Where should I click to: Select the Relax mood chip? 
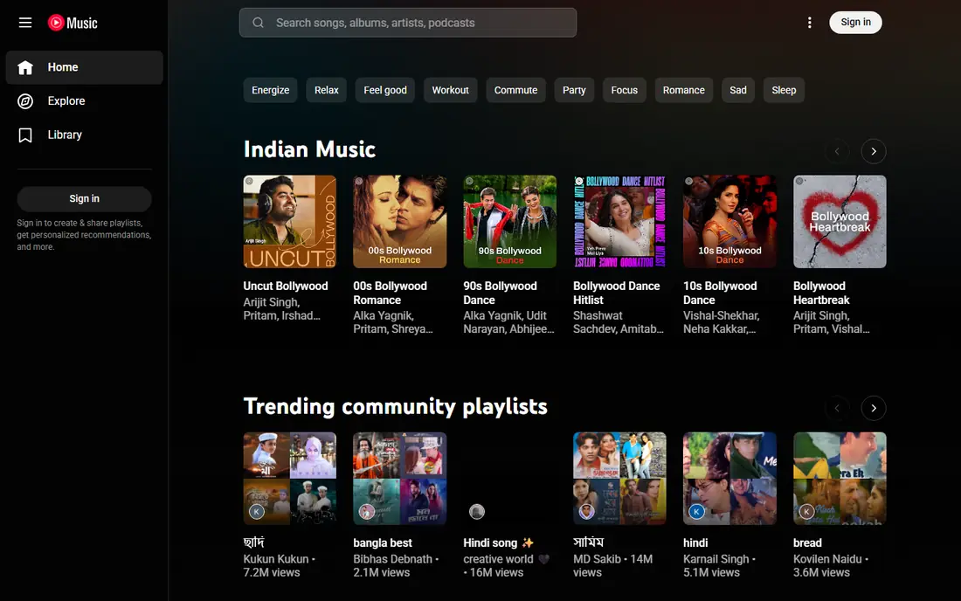(x=327, y=90)
